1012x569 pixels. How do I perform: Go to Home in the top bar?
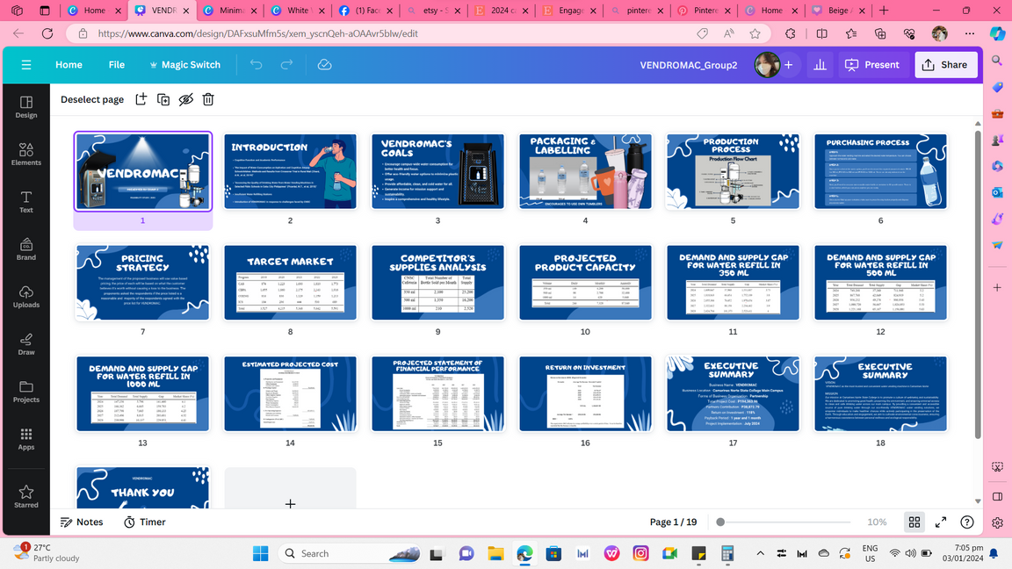click(69, 65)
